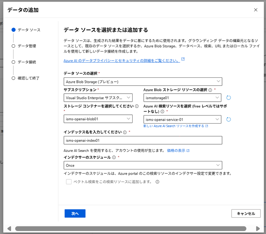Expand storage container dropdown isms-openai-blob01
The width and height of the screenshot is (266, 234).
[98, 119]
